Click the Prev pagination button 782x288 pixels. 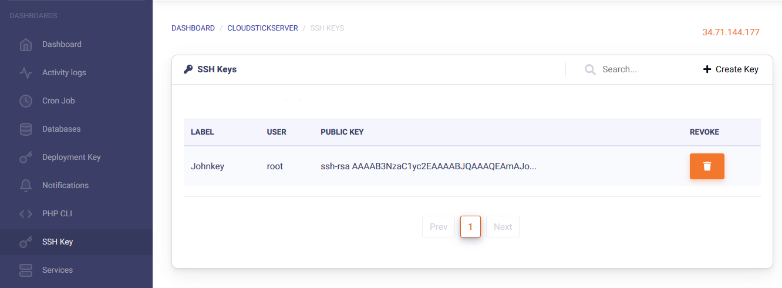(439, 227)
